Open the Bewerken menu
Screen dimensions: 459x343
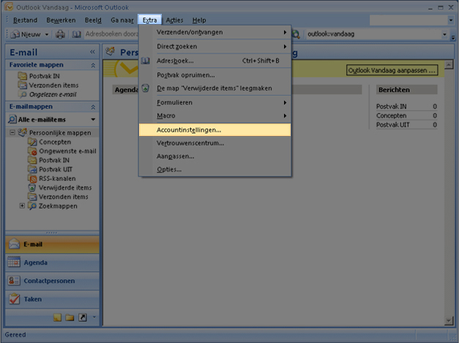[61, 20]
